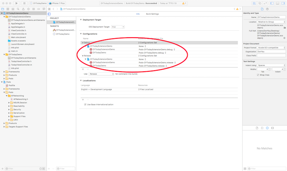Show the Quick Help inspector

[267, 9]
